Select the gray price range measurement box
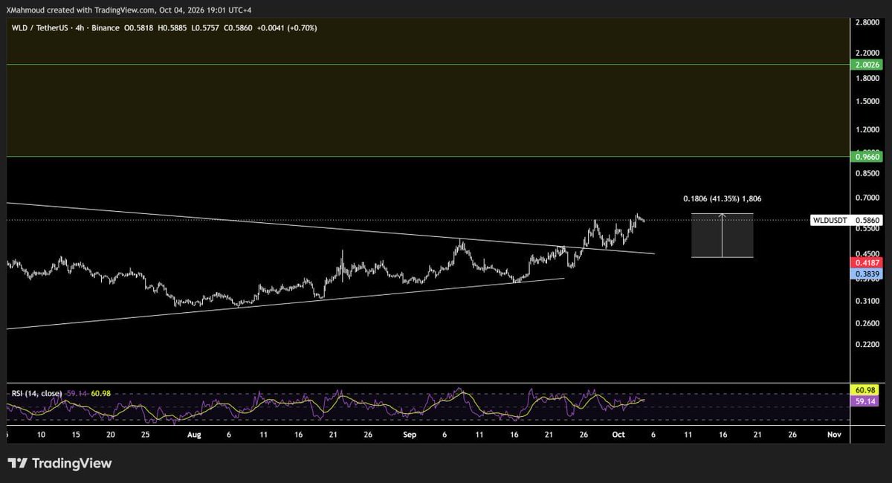 pos(722,236)
